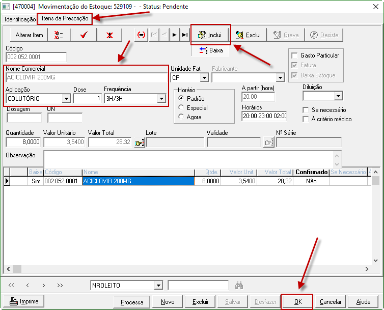Toggle the Fatura checkbox

point(294,65)
